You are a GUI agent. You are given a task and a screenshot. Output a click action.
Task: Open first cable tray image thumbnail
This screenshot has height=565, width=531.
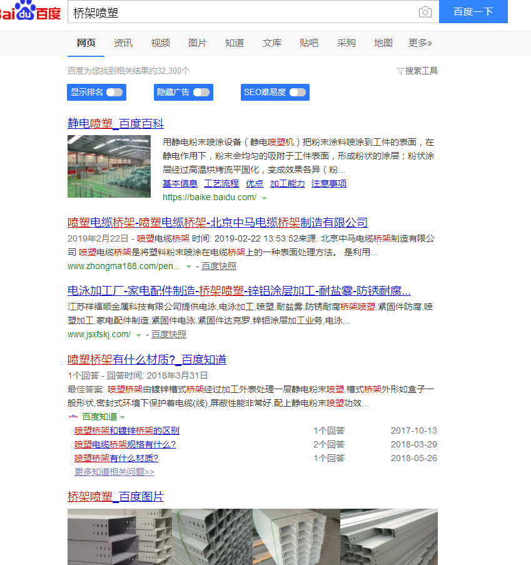119,537
